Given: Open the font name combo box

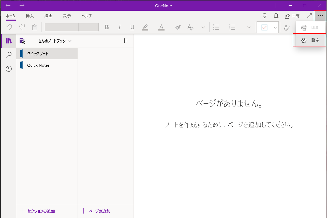Looking at the screenshot, I should tap(62, 27).
